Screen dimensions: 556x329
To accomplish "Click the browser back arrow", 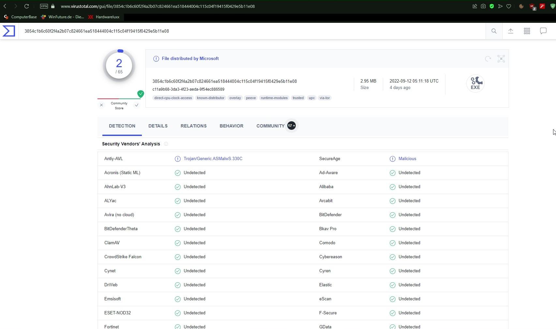I will tap(5, 6).
